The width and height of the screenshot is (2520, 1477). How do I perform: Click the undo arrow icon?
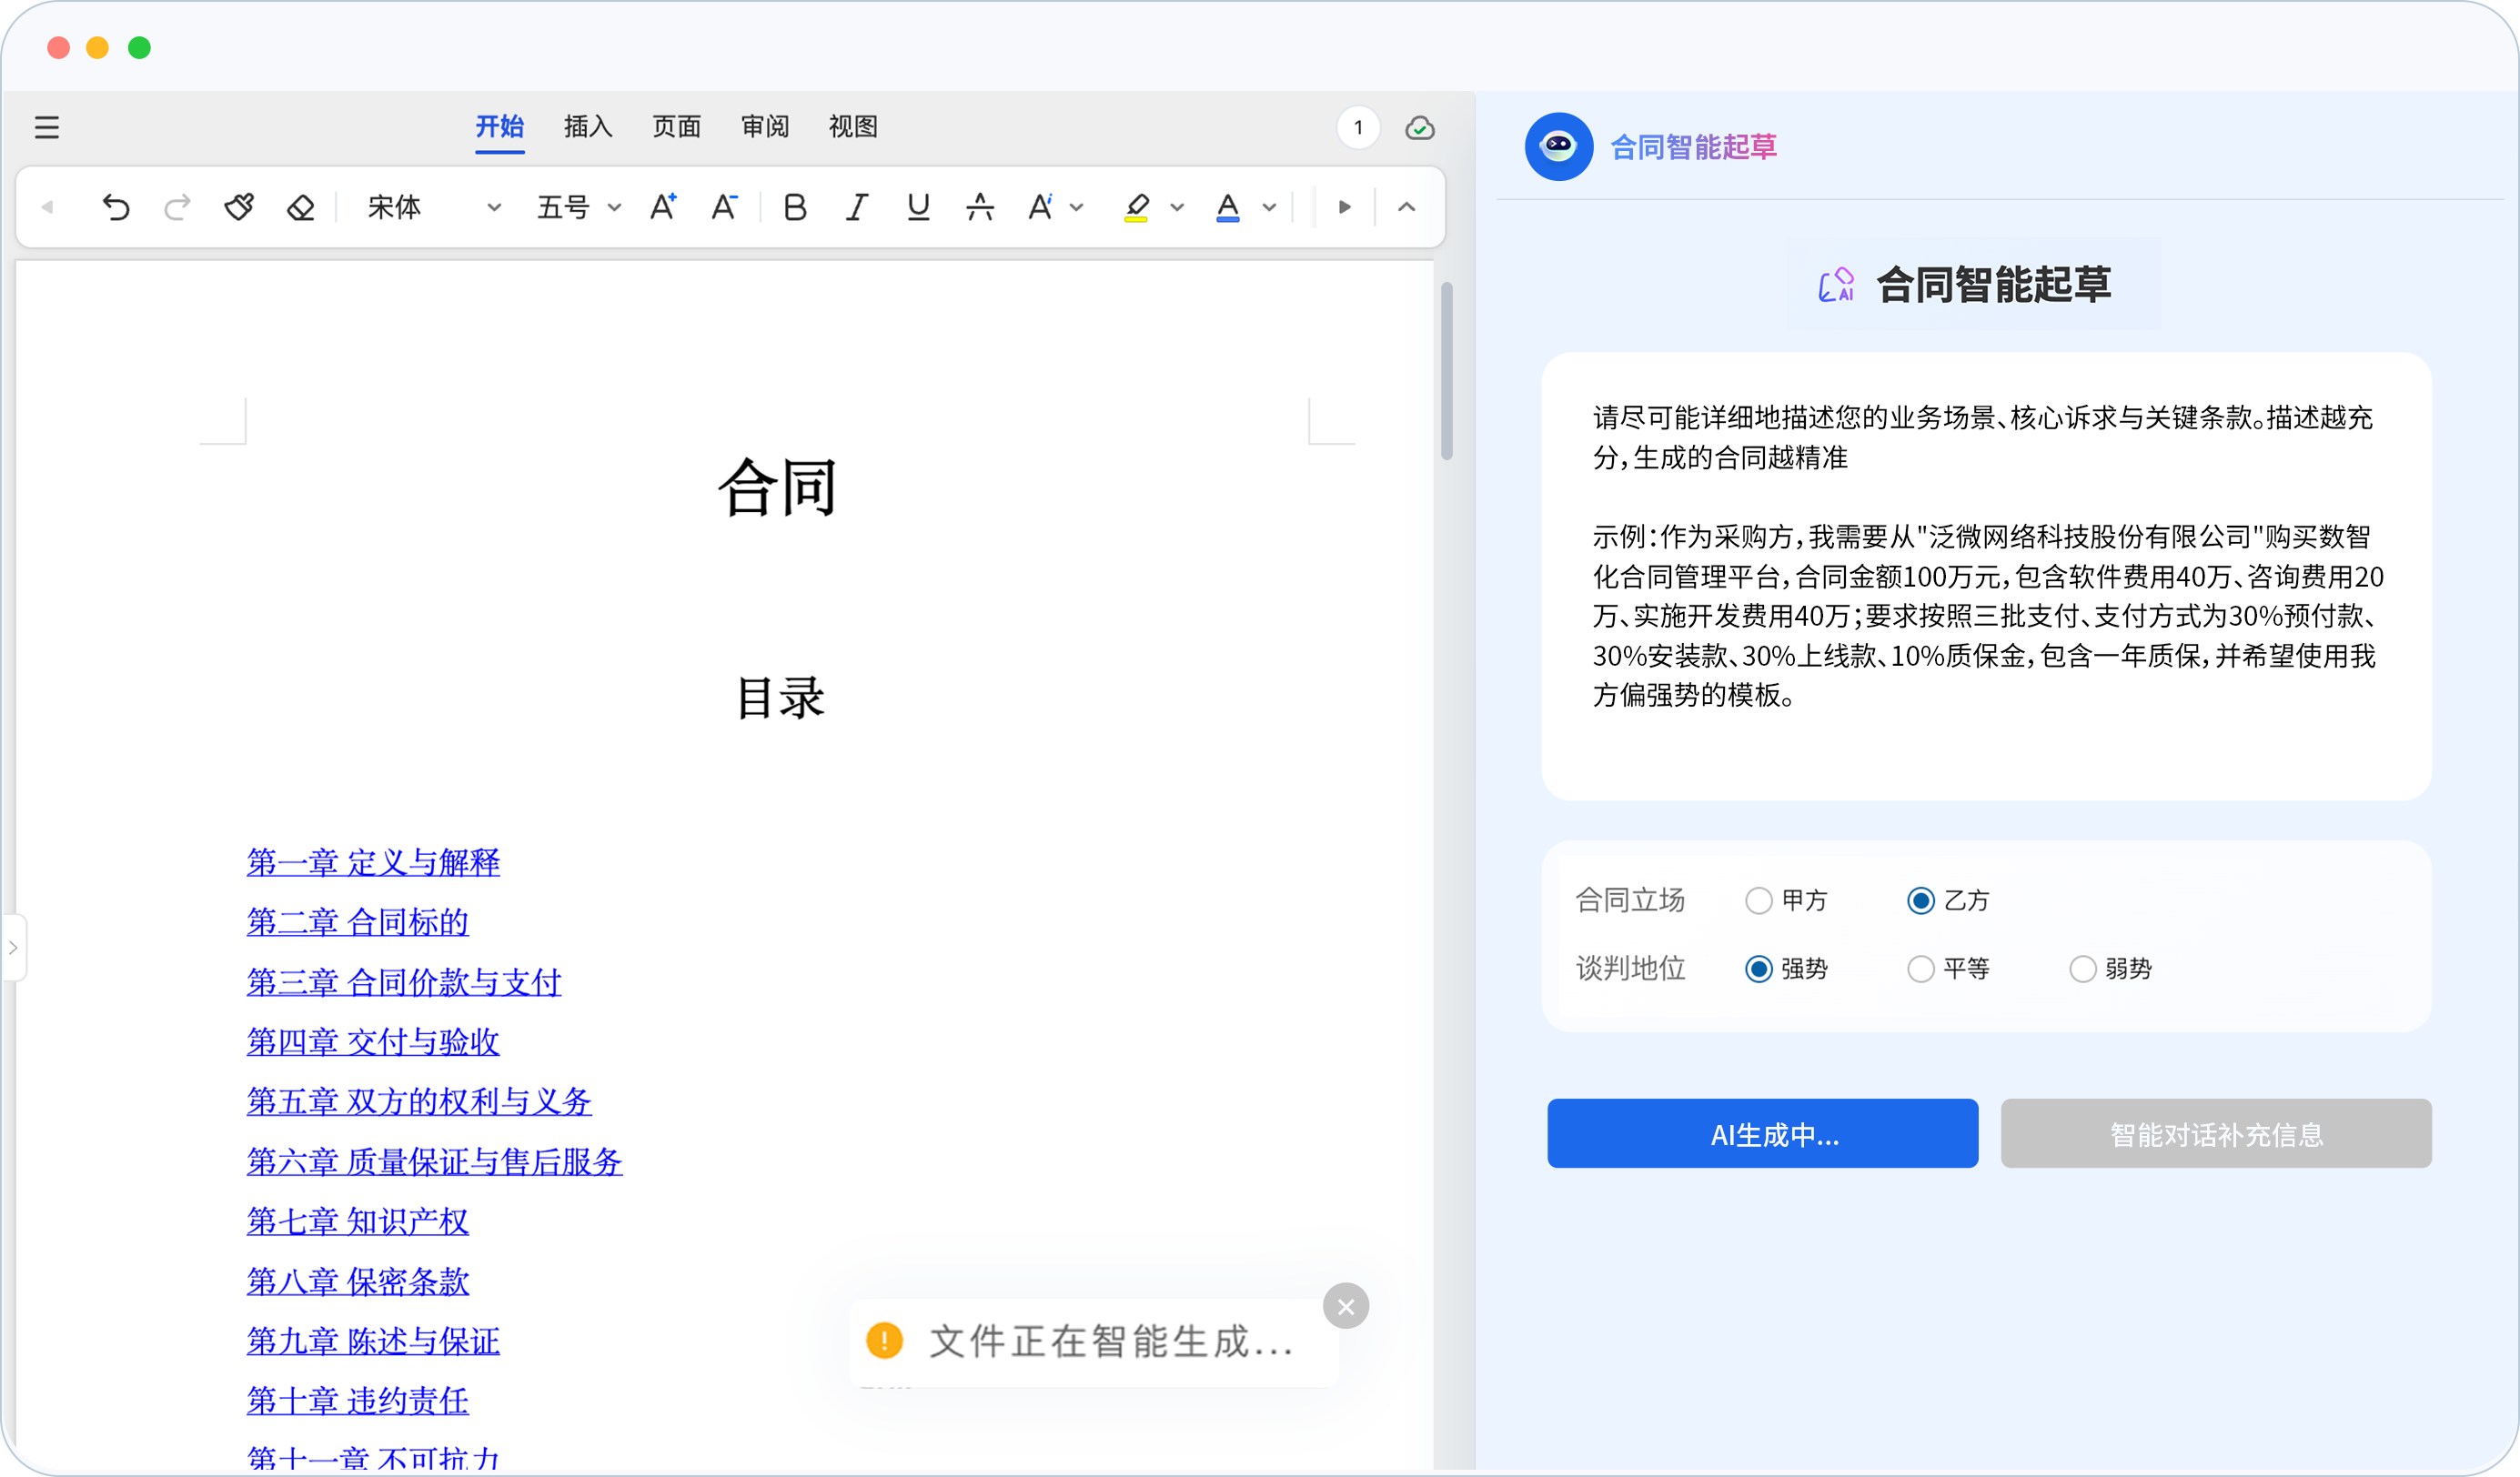pos(116,207)
